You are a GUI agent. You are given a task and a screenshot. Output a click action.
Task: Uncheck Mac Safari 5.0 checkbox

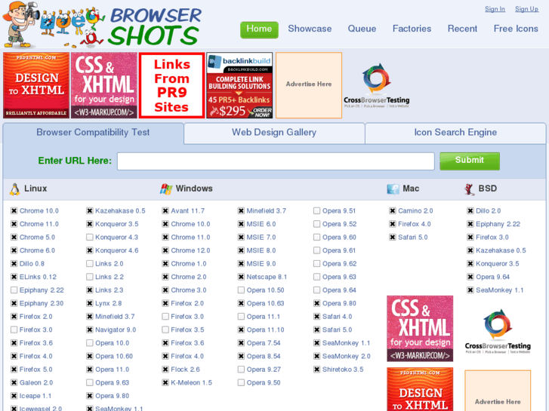point(392,238)
